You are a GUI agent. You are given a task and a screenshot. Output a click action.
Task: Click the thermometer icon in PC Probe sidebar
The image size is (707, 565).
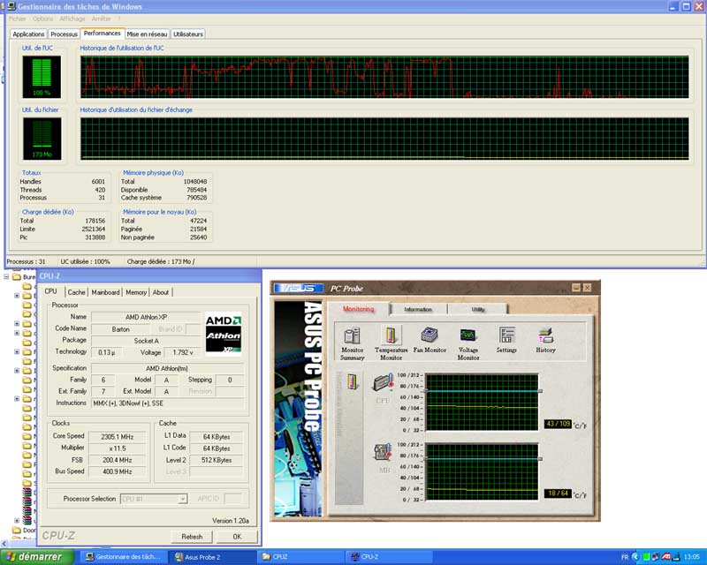pyautogui.click(x=353, y=381)
